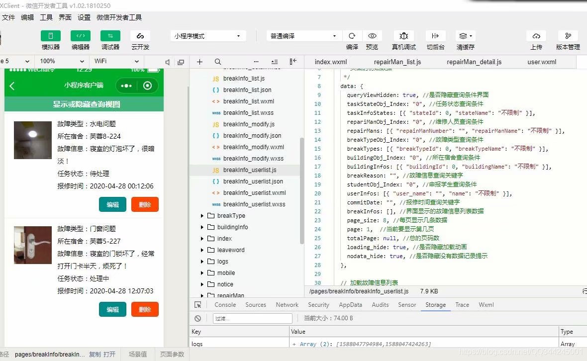The height and width of the screenshot is (361, 587).
Task: Switch to the Network debugger tab
Action: pos(287,305)
